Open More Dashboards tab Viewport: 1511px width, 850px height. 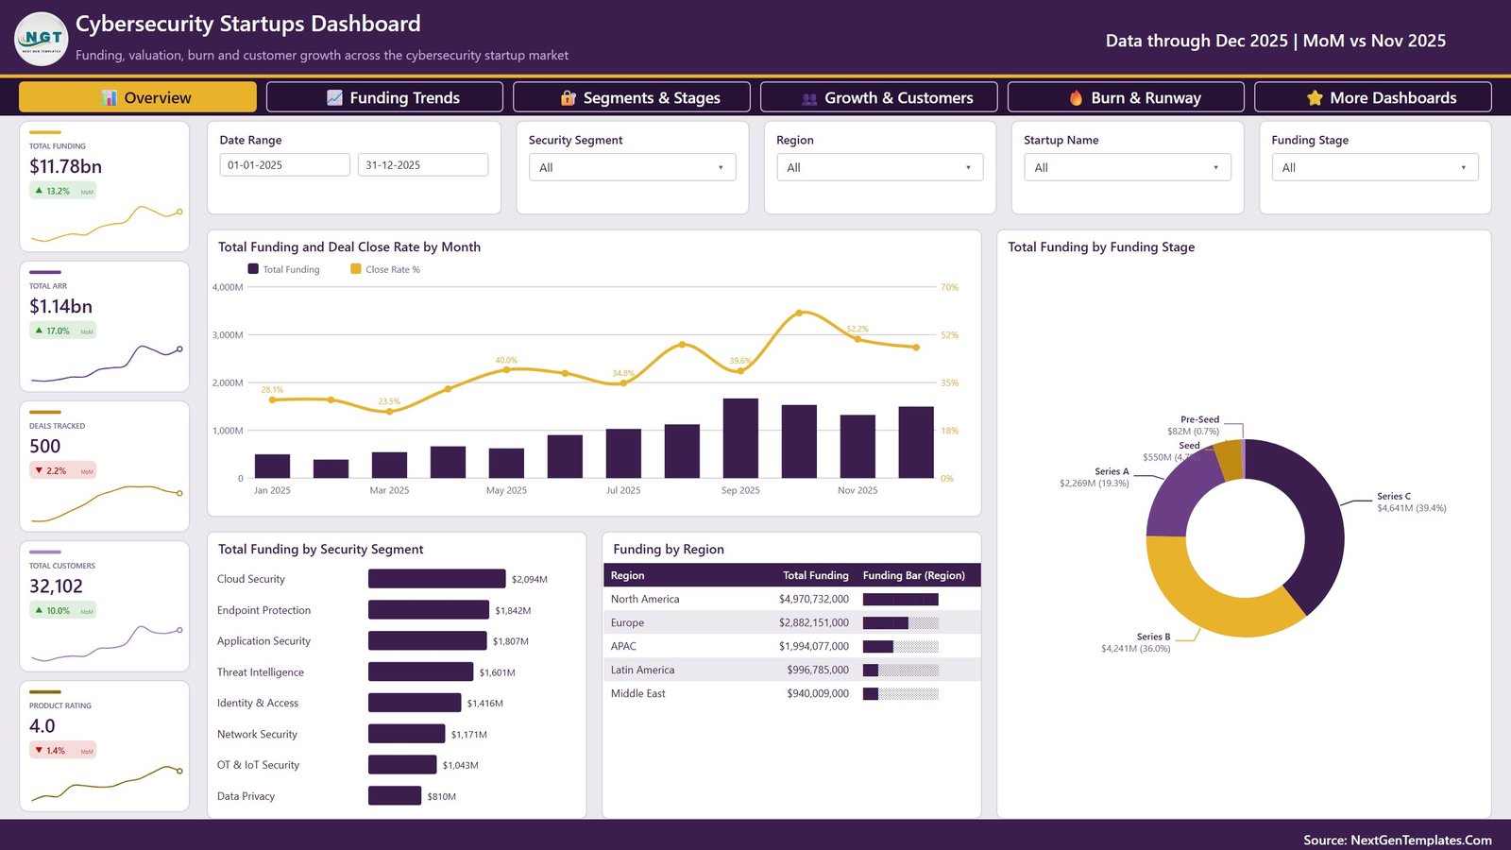pos(1373,97)
